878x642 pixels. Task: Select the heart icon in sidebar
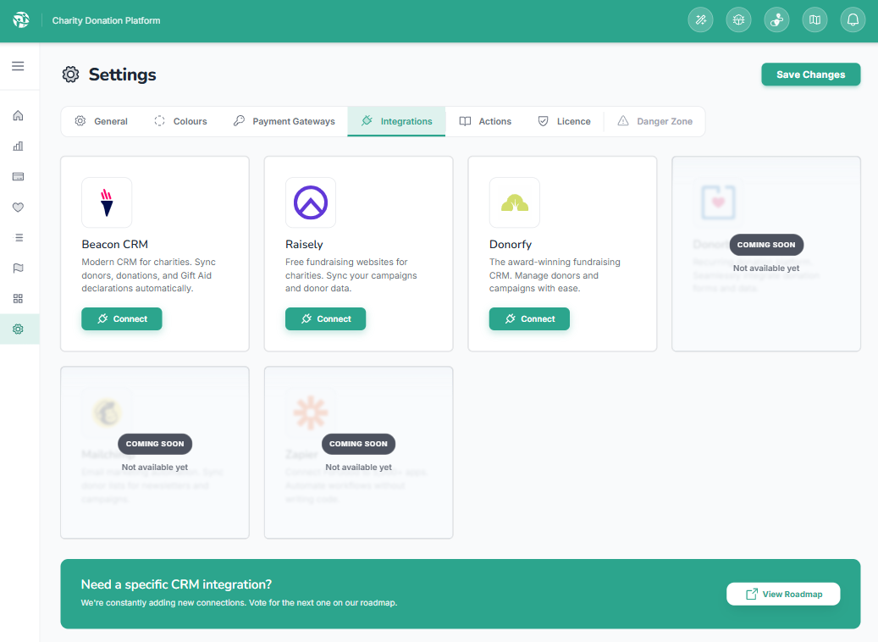(x=18, y=207)
